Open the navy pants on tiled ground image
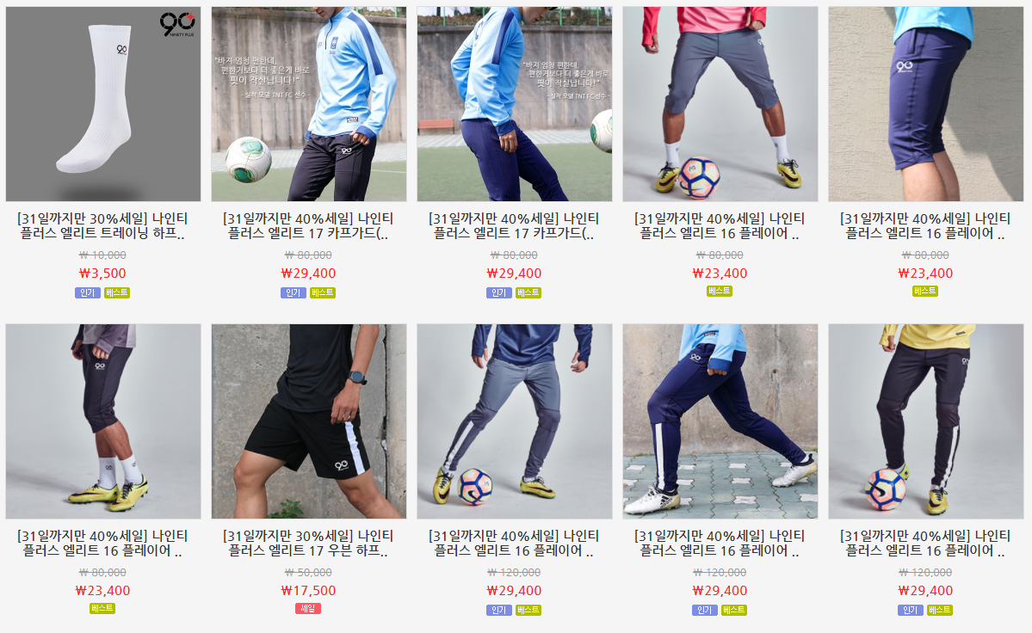Viewport: 1032px width, 633px height. (x=720, y=421)
